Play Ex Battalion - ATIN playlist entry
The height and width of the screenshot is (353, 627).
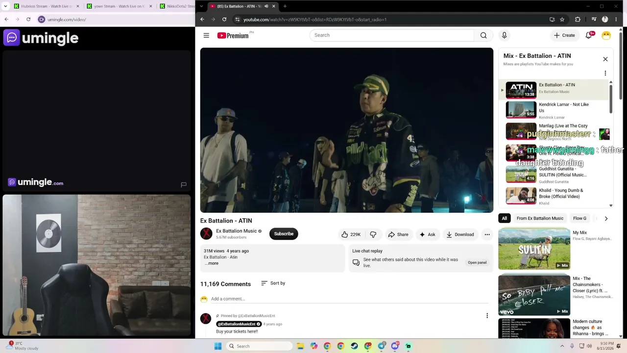tap(554, 90)
